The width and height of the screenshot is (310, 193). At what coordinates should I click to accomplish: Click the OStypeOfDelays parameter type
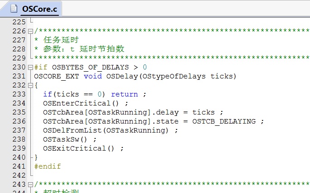pyautogui.click(x=174, y=76)
